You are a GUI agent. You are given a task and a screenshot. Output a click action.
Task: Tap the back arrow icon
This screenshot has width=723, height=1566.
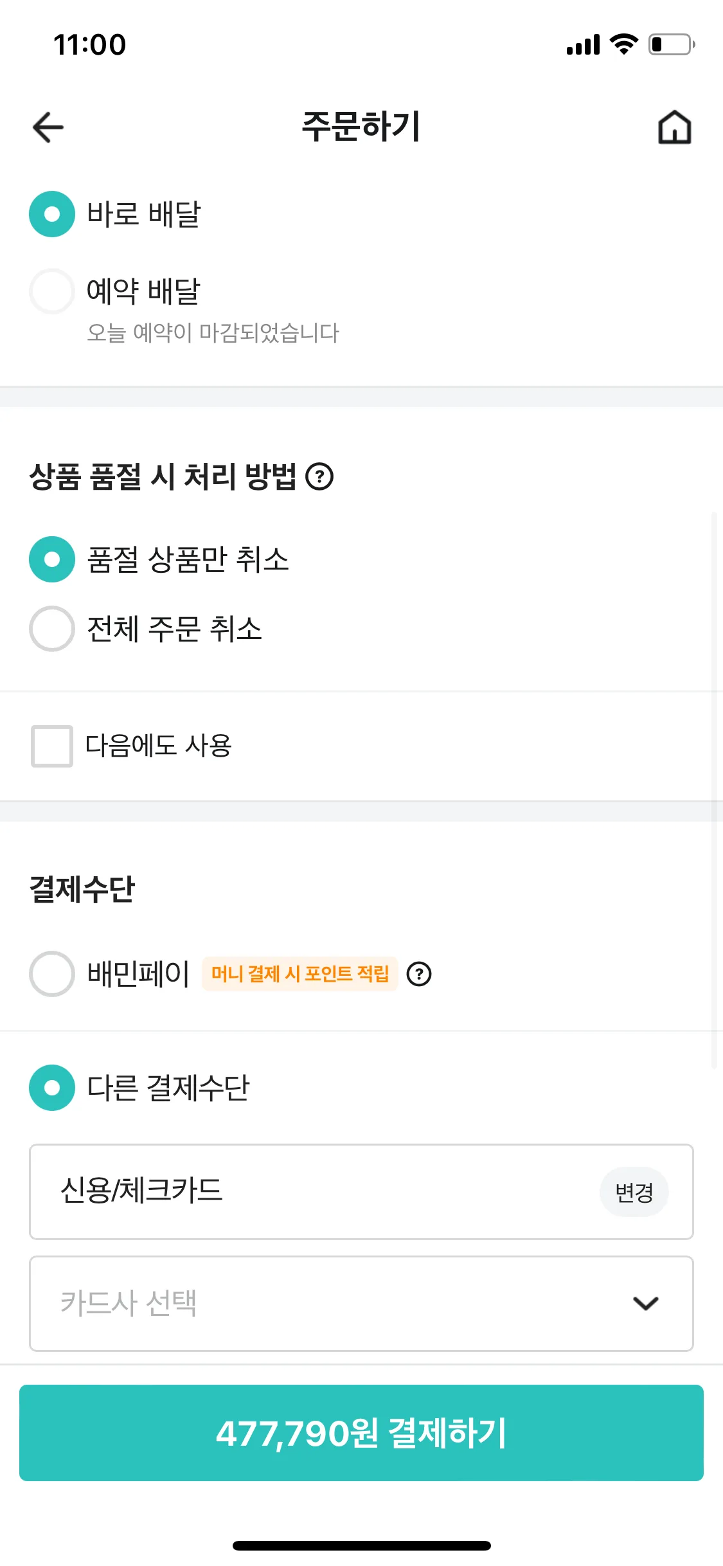48,127
